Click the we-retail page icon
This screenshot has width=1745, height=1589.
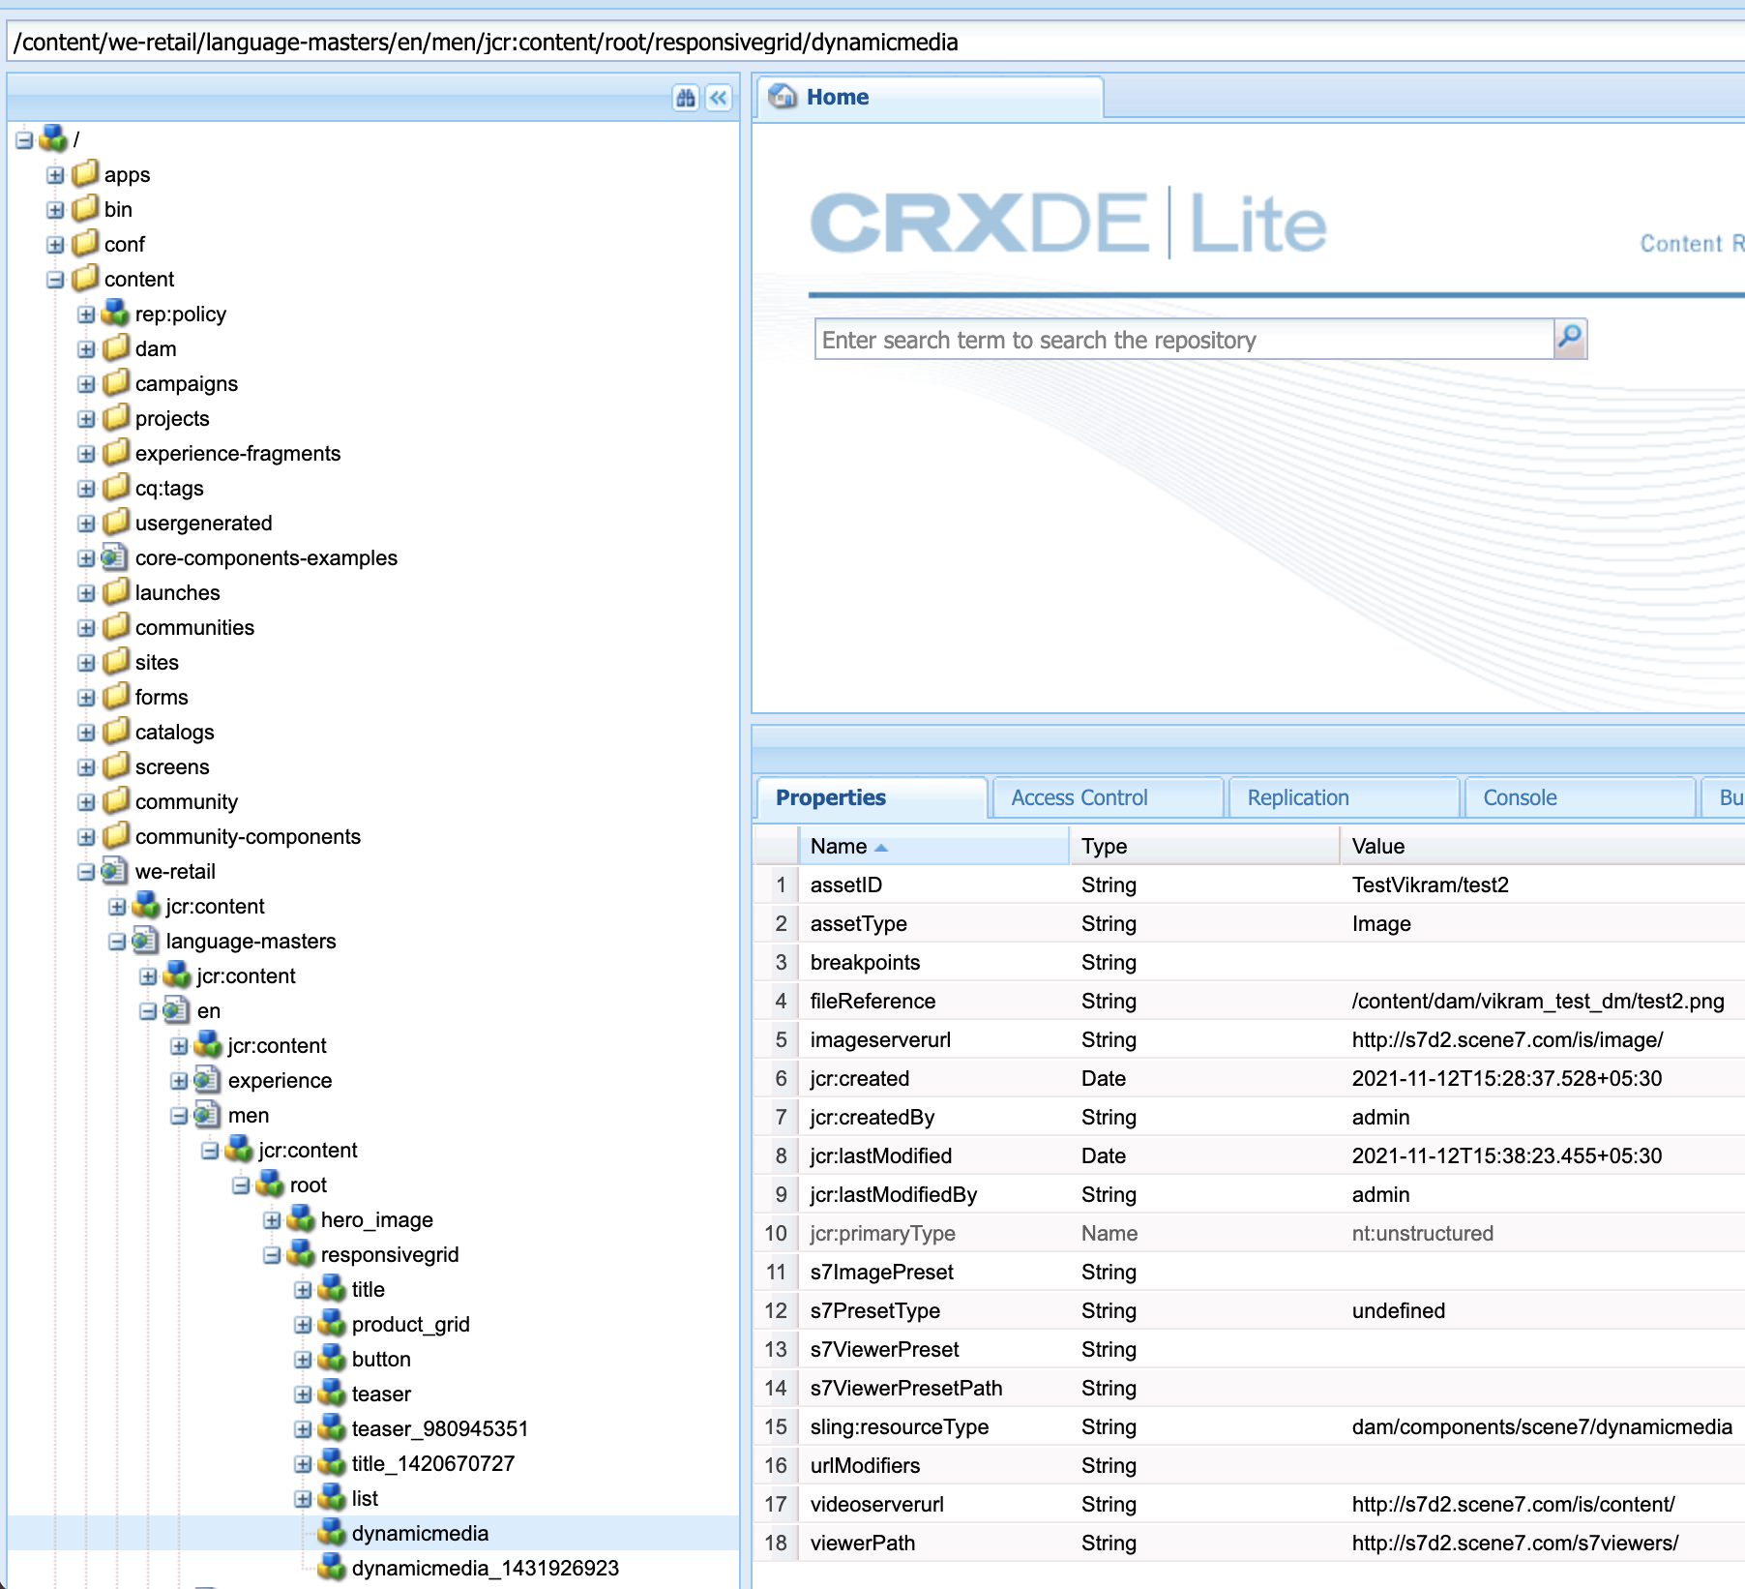point(114,871)
